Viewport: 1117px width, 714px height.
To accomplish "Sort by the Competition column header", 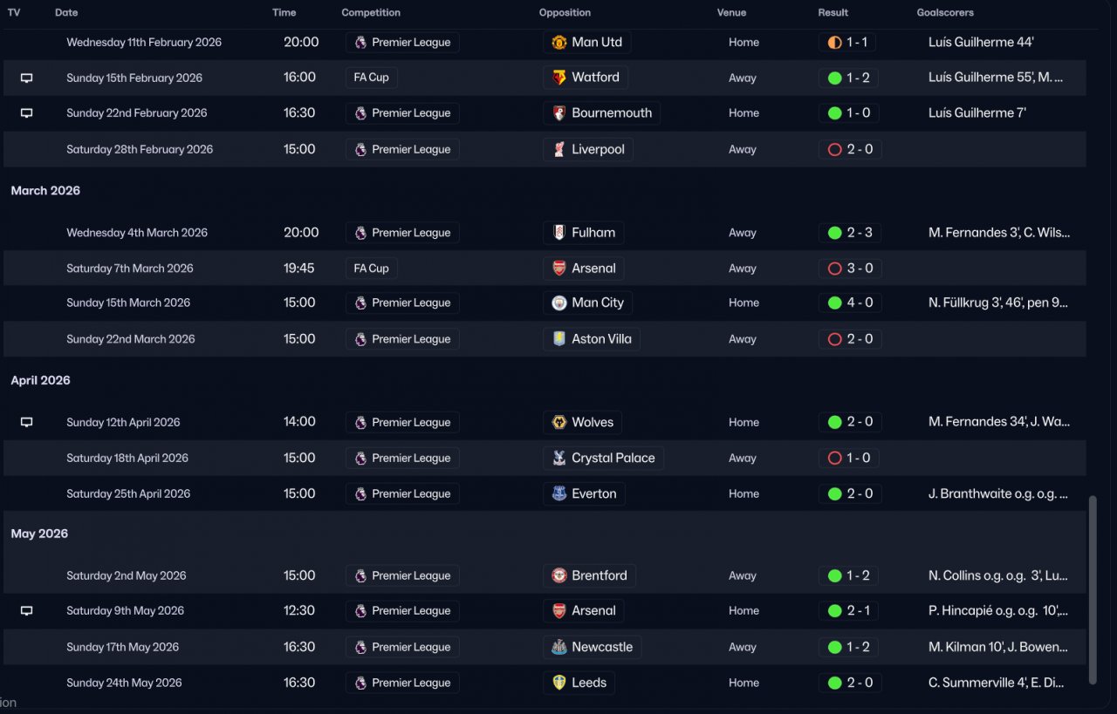I will [371, 12].
